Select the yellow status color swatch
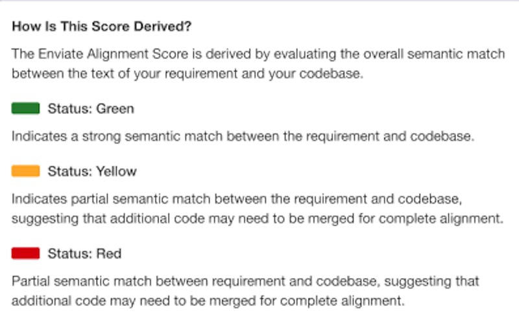The width and height of the screenshot is (519, 324). coord(25,171)
